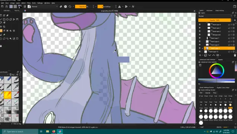The width and height of the screenshot is (237, 134).
Task: Select the Polygon tool
Action: 11,19
